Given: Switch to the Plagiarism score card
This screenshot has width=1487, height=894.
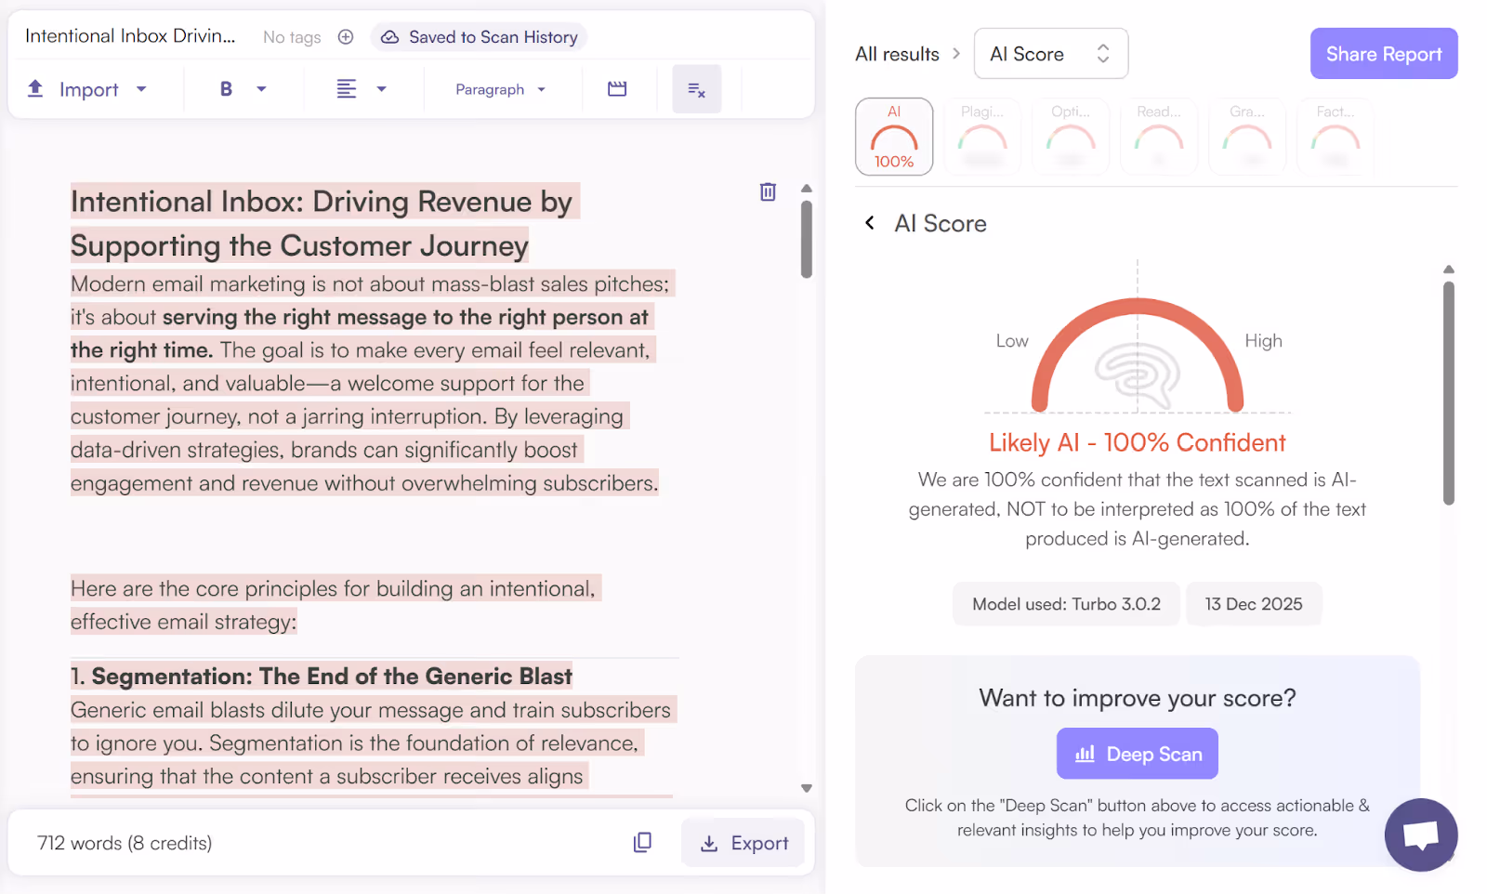Looking at the screenshot, I should (x=982, y=136).
